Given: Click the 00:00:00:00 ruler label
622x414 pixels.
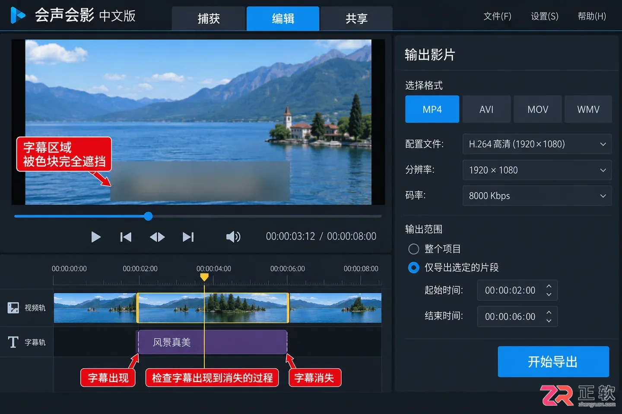Looking at the screenshot, I should coord(69,269).
